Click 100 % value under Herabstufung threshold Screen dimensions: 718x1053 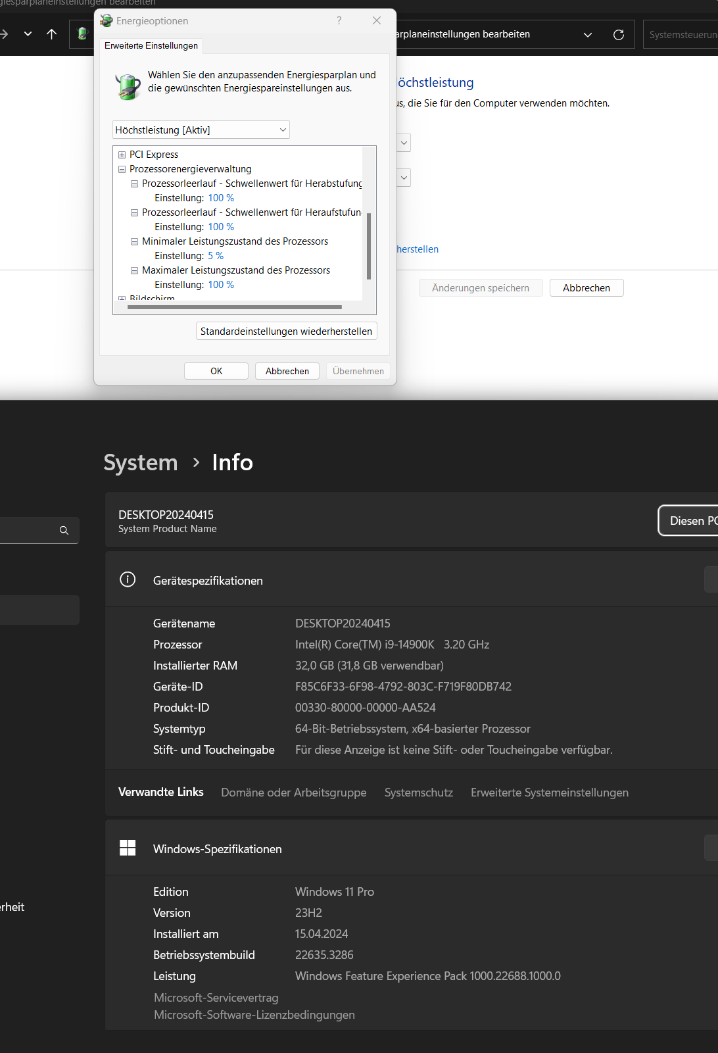(221, 198)
